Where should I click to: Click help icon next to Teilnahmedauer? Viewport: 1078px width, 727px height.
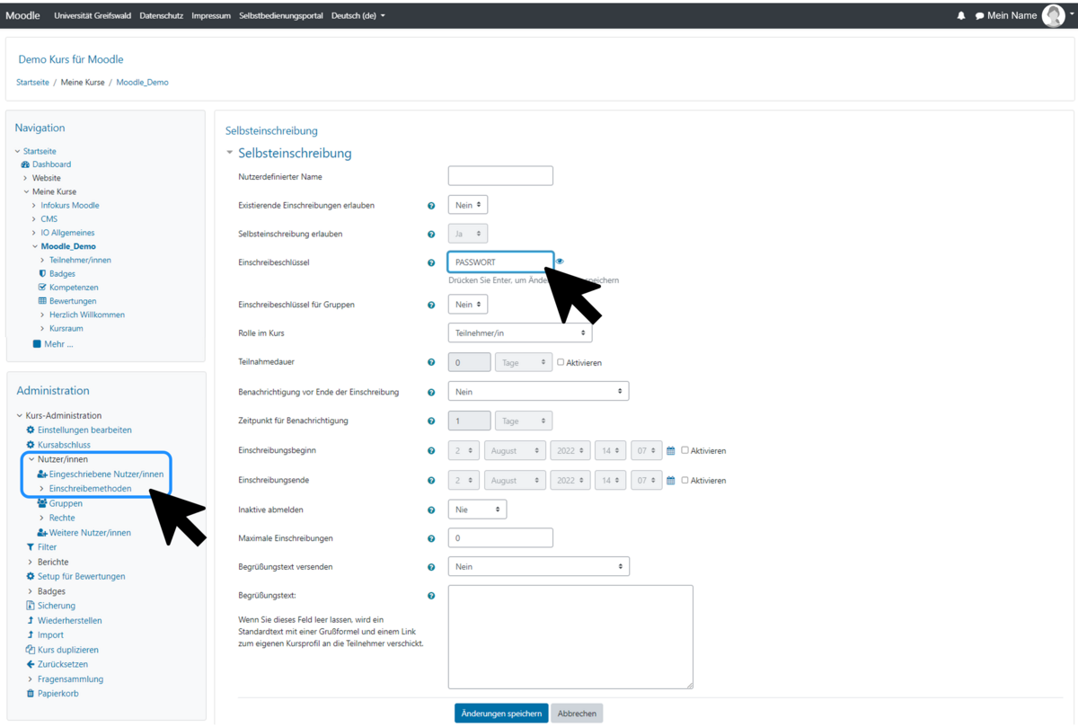[431, 363]
